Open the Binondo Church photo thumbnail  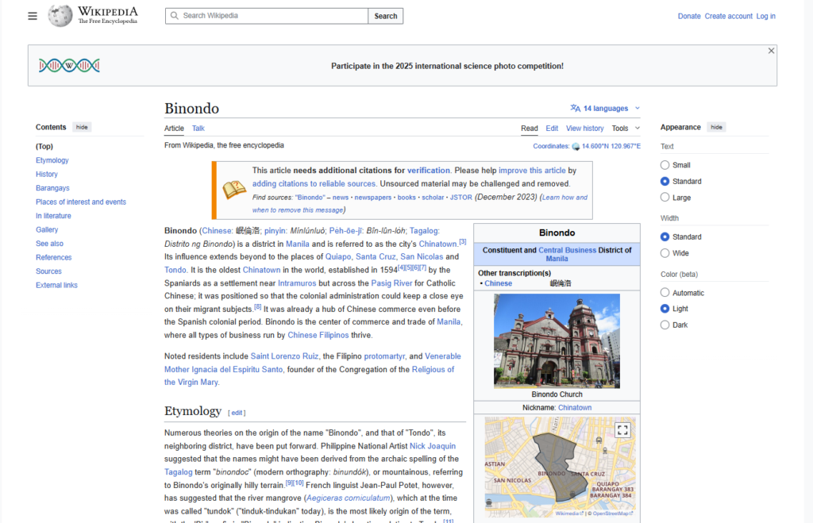[557, 340]
